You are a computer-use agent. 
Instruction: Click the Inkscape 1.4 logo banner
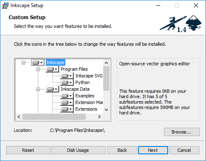[181, 24]
